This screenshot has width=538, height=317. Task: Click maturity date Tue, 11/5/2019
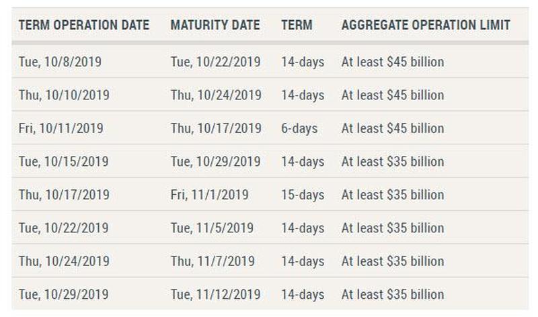pos(212,228)
